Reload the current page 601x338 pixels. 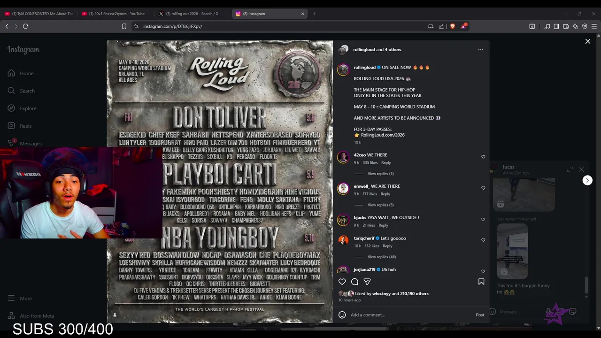pyautogui.click(x=26, y=26)
